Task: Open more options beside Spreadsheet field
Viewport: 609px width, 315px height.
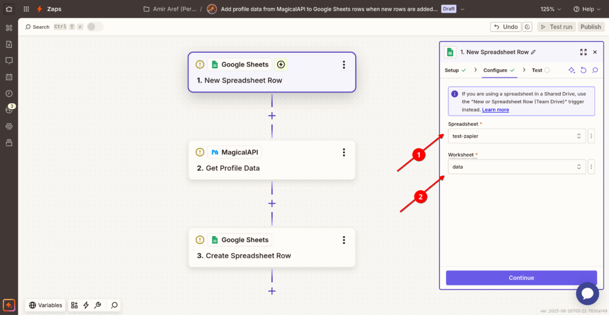Action: point(591,136)
